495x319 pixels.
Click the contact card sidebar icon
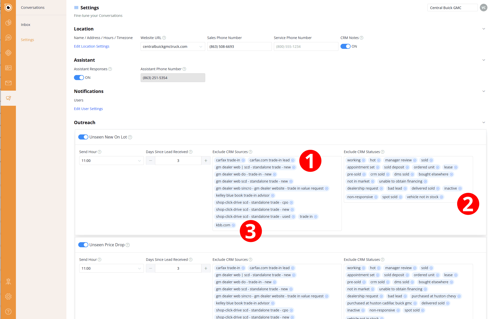point(8,68)
